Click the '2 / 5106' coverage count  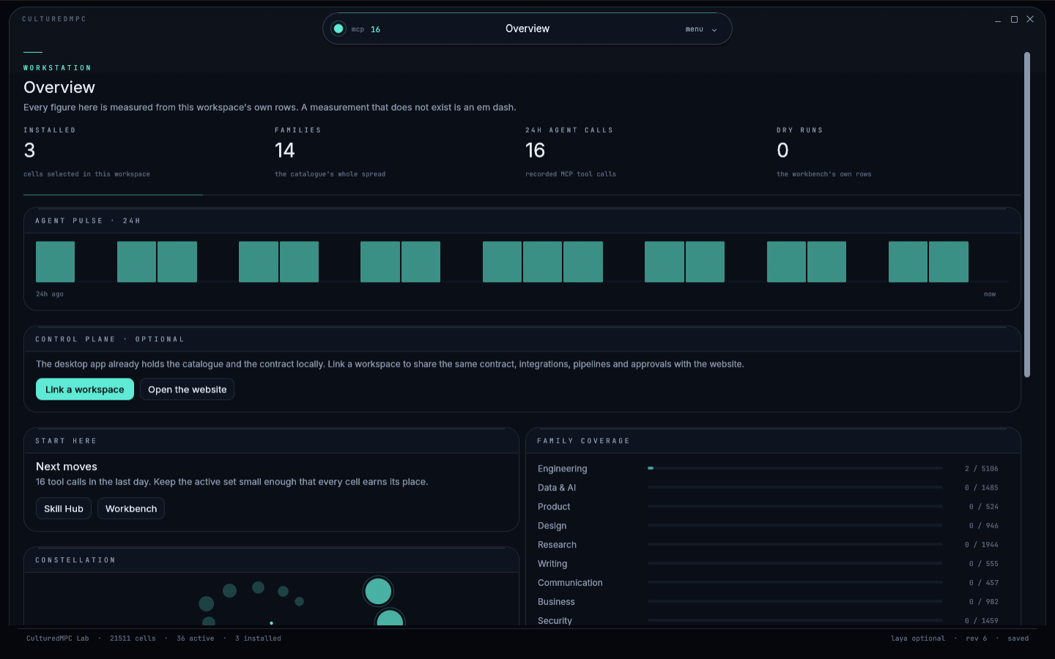click(981, 469)
